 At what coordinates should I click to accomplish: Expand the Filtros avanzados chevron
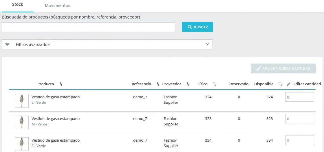point(208,44)
